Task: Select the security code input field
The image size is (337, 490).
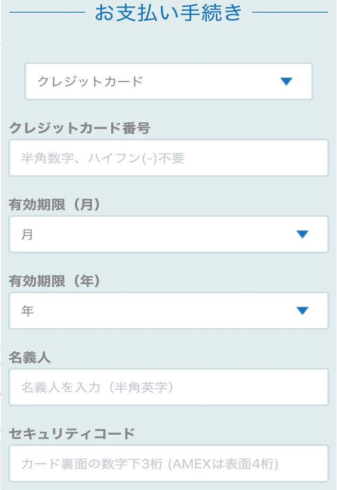Action: pos(169,463)
